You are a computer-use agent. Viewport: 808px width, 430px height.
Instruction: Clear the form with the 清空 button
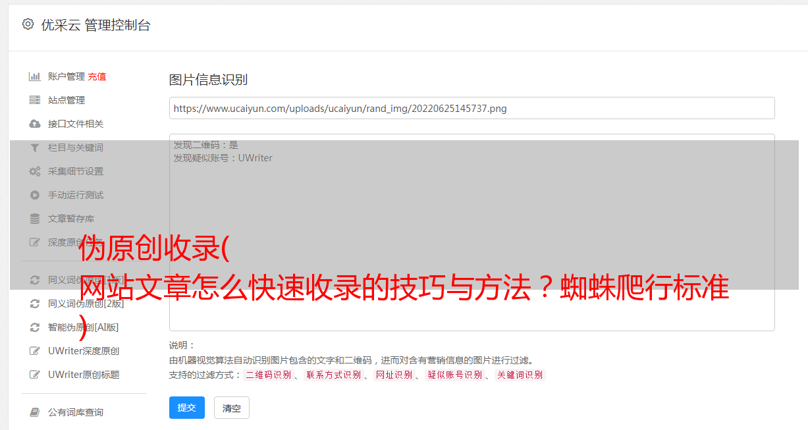click(x=232, y=408)
